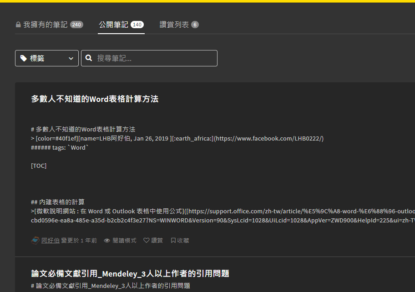Viewport: 415px width, 292px height.
Task: Click the author avatar next to 阿好伯
Action: pyautogui.click(x=35, y=240)
